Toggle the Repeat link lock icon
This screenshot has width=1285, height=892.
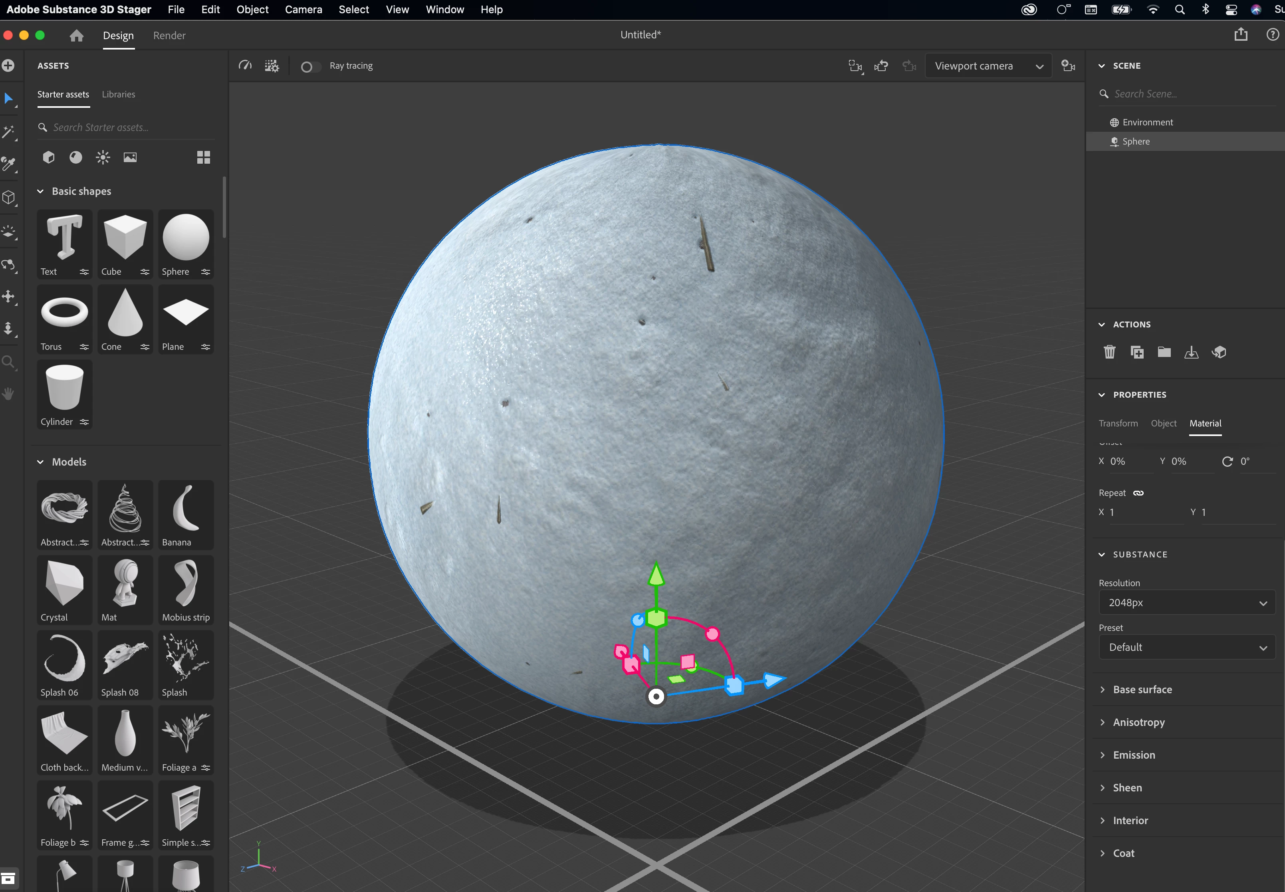point(1138,493)
